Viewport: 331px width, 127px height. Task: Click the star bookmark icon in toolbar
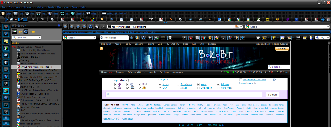[x=258, y=38]
